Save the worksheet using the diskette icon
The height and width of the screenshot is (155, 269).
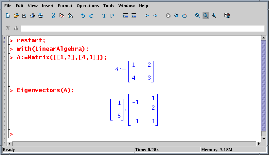24,16
